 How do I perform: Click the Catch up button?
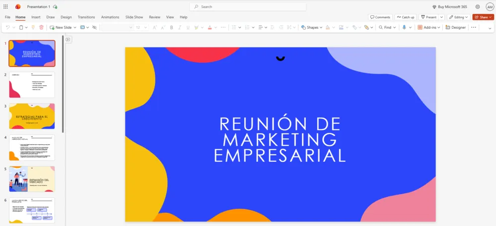(x=405, y=17)
